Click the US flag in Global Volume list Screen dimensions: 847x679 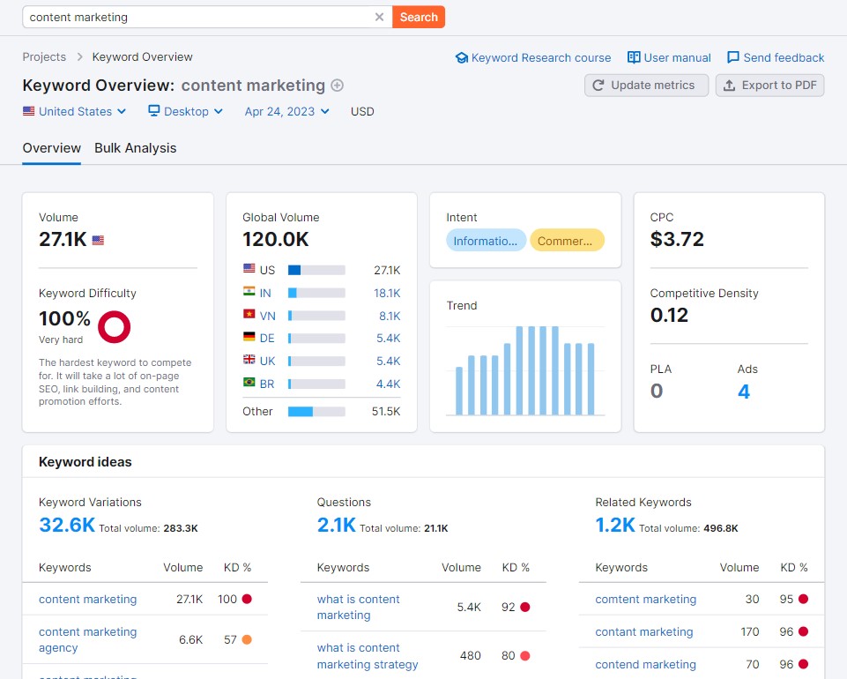[249, 269]
